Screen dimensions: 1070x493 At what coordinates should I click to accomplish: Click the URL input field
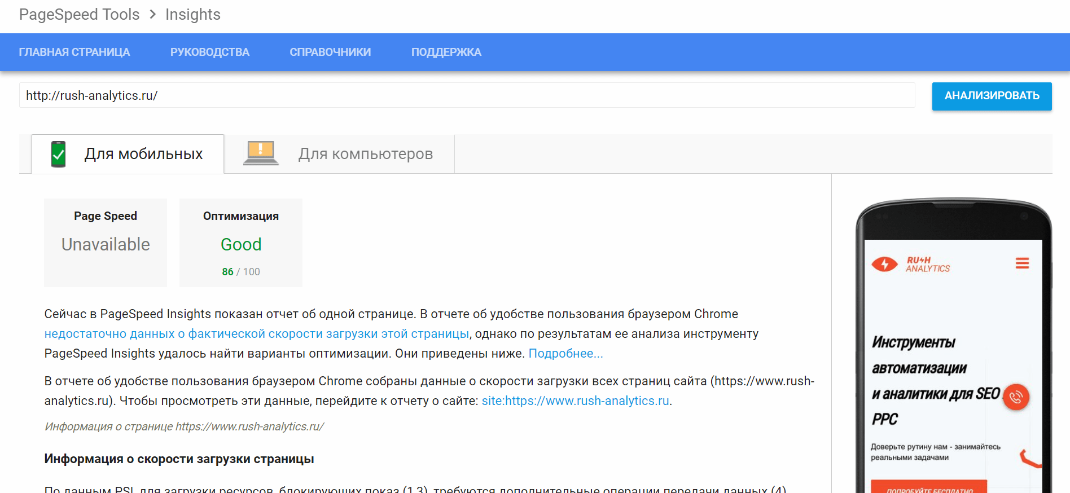[x=467, y=95]
